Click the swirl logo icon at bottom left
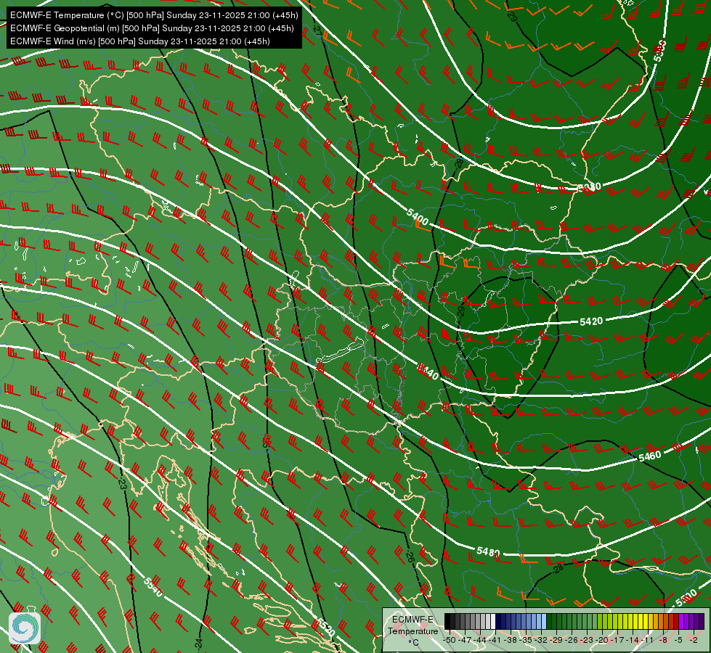 pos(25,628)
